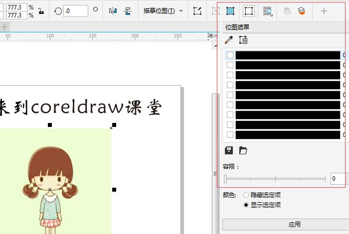
Task: Open the 描摹位图 dropdown menu
Action: [x=163, y=11]
